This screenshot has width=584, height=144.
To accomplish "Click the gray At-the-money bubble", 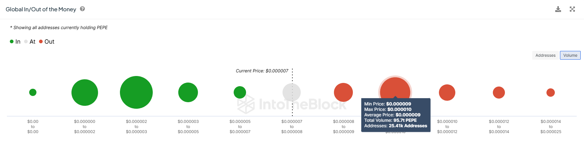I will [x=292, y=92].
